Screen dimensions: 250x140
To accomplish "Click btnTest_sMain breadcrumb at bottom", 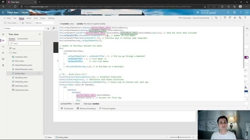I will pyautogui.click(x=62, y=137).
